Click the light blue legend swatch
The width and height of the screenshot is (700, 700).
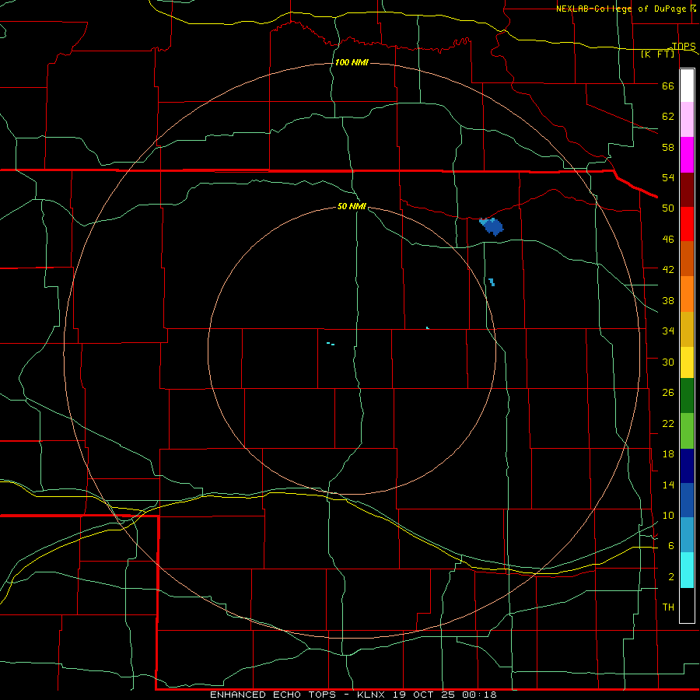pyautogui.click(x=687, y=535)
